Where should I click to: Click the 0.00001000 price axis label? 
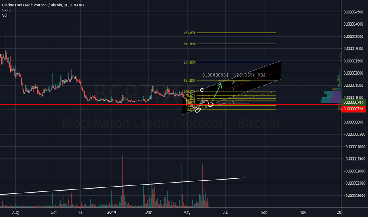tap(353, 97)
